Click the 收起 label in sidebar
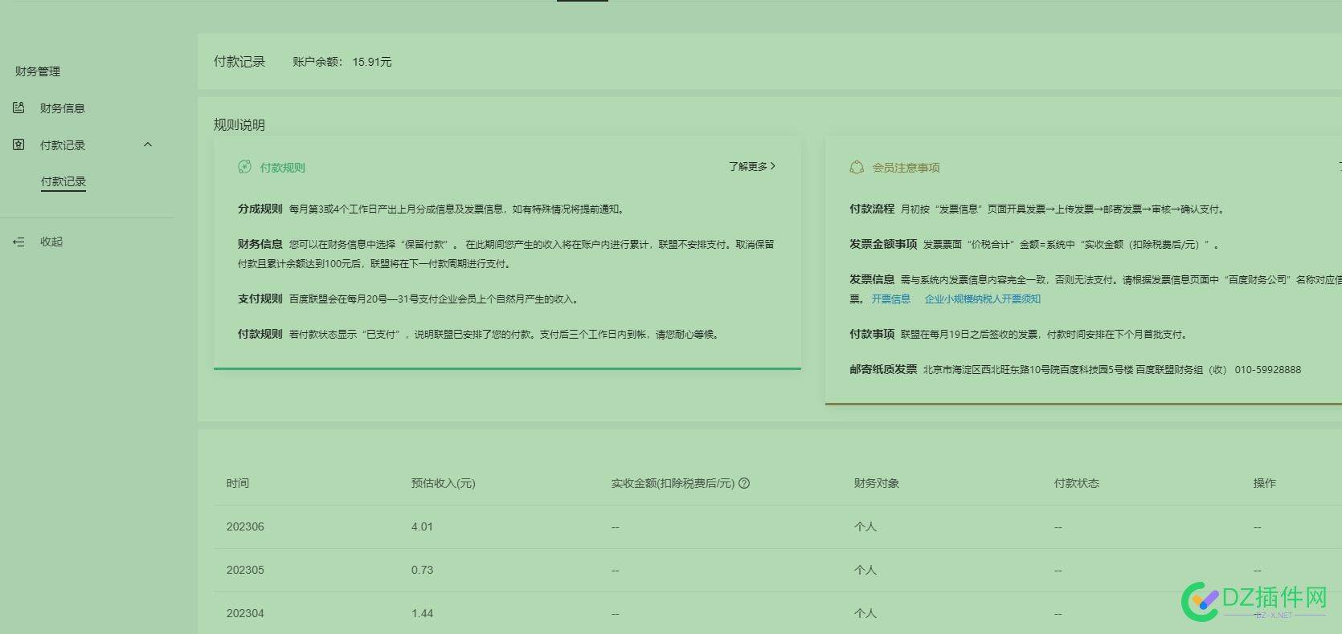This screenshot has width=1342, height=634. click(51, 242)
